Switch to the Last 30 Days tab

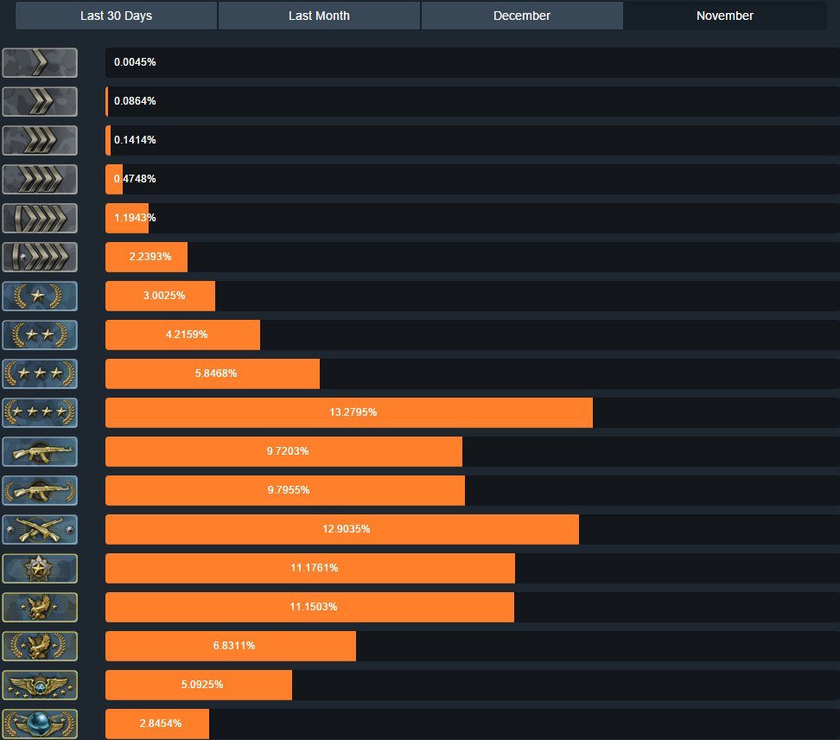[117, 16]
